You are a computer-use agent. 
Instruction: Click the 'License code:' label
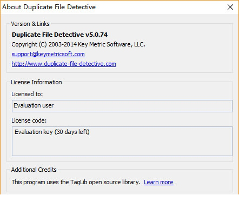pyautogui.click(x=29, y=120)
